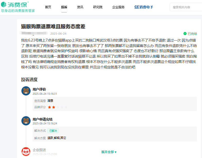202x158 pixels.
Task: Click the timestamp 2025-06-24 15:16:24
Action: (45, 123)
